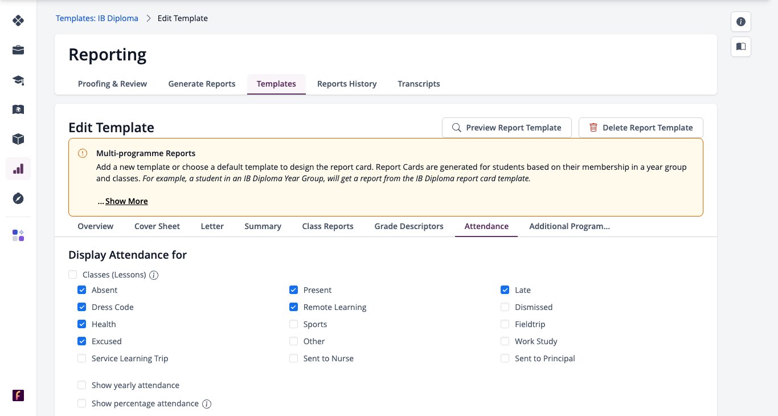Open the compass icon in sidebar
Viewport: 778px width, 416px height.
[x=18, y=198]
